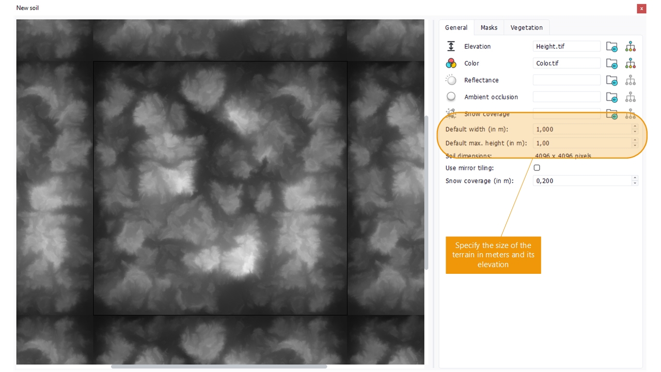The height and width of the screenshot is (372, 661).
Task: Increase Default width with up arrow
Action: pos(635,127)
